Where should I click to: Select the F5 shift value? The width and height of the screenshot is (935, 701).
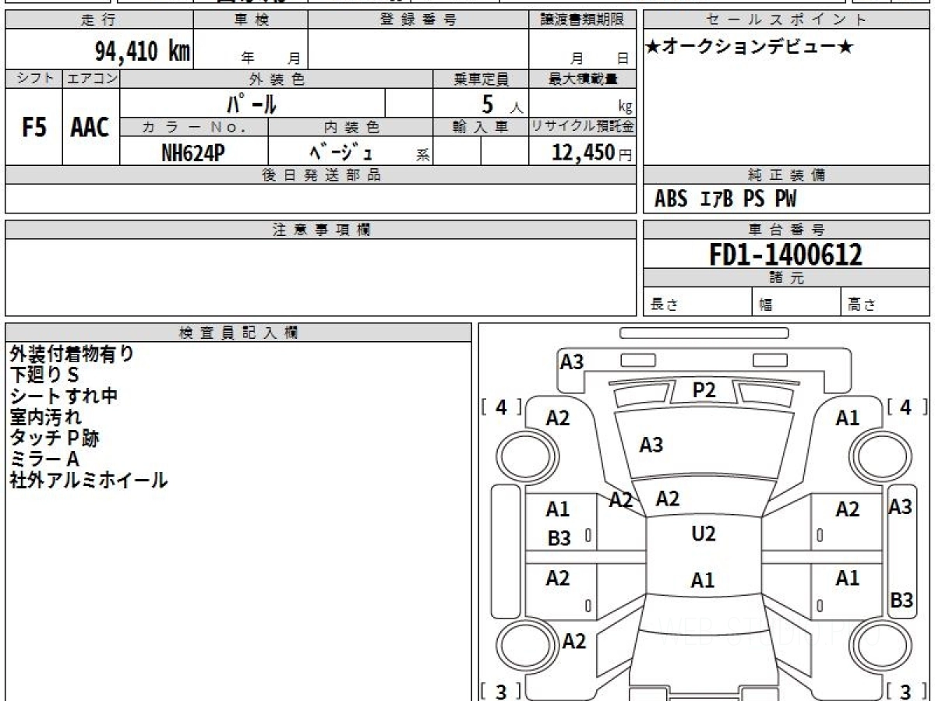coord(34,128)
